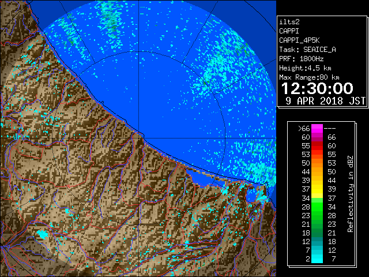This screenshot has height=277, width=369.
Task: Click the amber 44–50 dBZ swatch
Action: pyautogui.click(x=317, y=172)
